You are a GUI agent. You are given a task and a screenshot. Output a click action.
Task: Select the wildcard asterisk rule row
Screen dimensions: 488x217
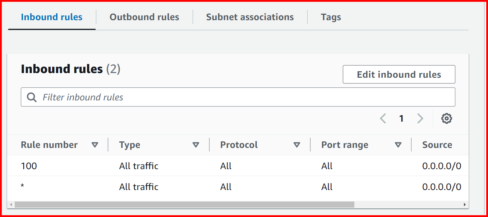(22, 187)
